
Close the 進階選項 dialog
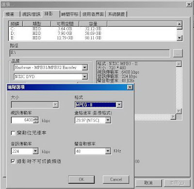pos(130,87)
